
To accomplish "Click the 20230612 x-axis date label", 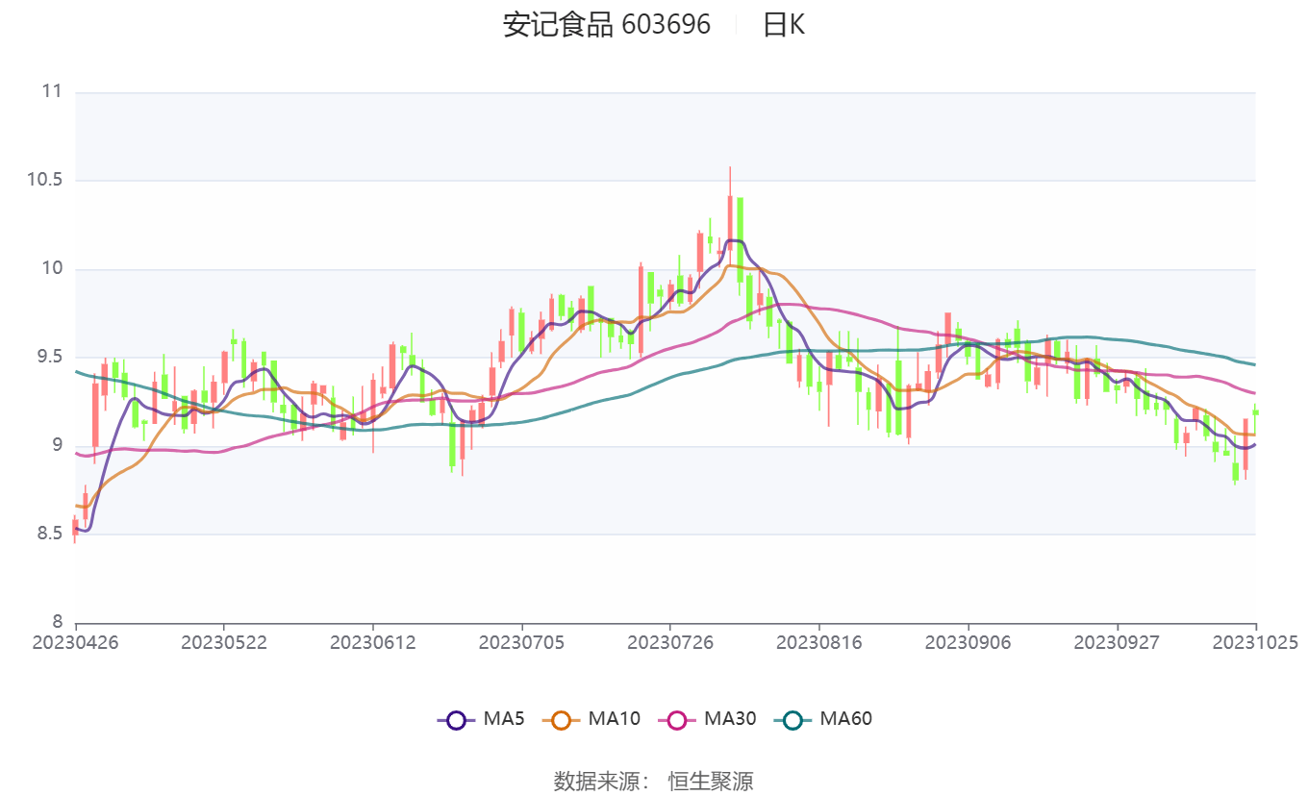I will [x=372, y=642].
